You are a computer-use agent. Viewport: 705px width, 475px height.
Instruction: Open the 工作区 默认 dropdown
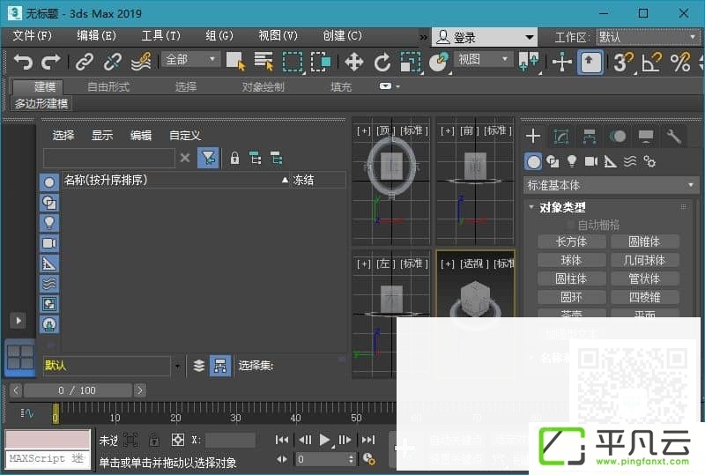tap(648, 37)
